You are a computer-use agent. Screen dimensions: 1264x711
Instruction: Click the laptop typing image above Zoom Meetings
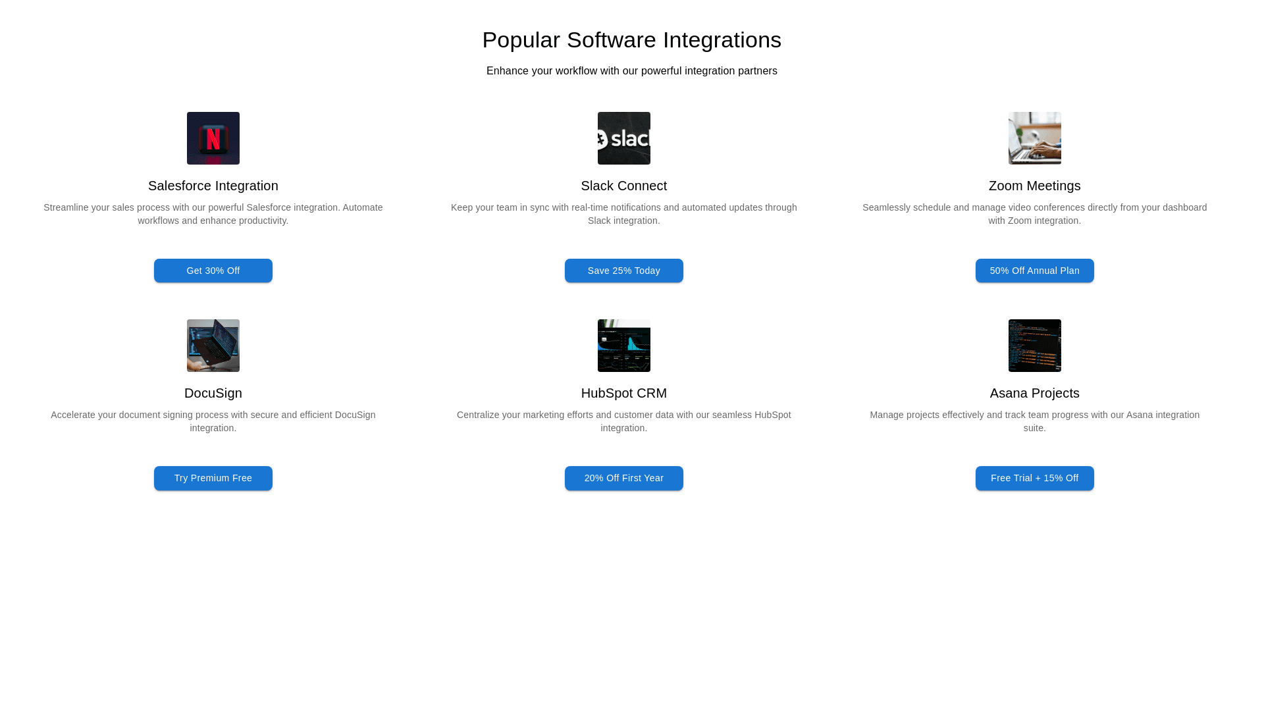click(x=1034, y=138)
